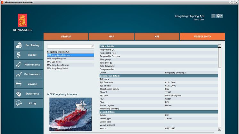Click the Responsible Fleet row
The height and width of the screenshot is (134, 239).
point(159,53)
